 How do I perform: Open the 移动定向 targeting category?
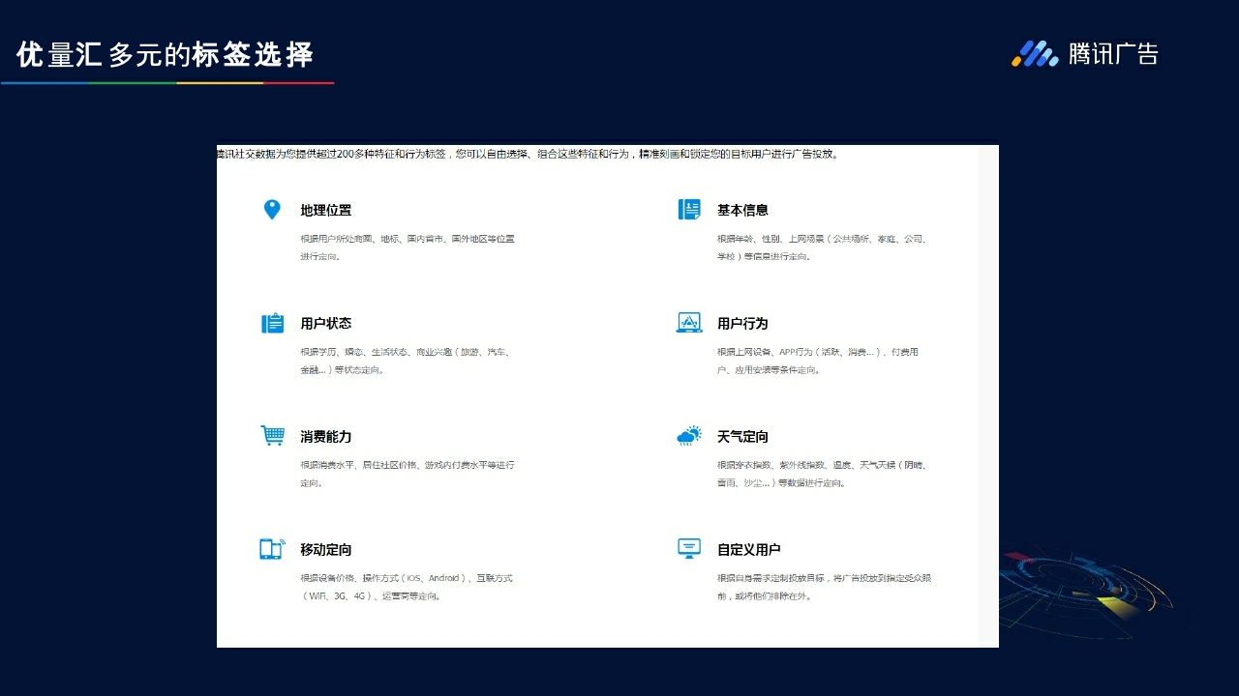tap(326, 549)
